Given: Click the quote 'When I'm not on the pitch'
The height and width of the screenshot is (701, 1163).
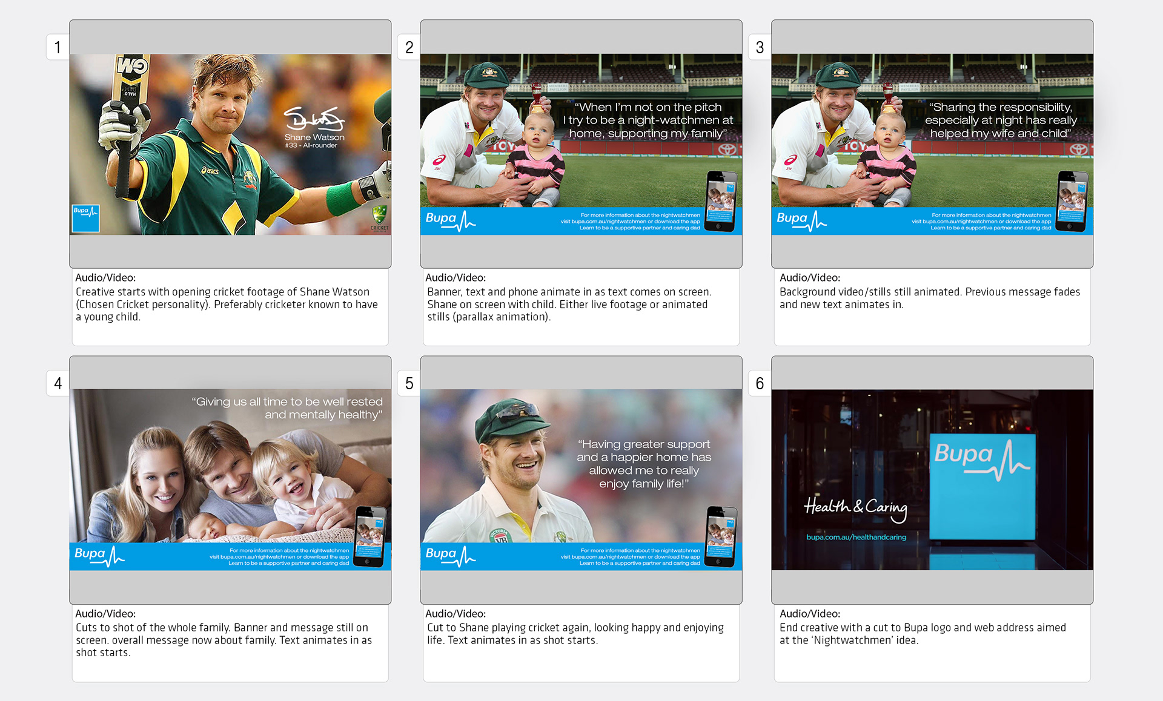Looking at the screenshot, I should 648,120.
